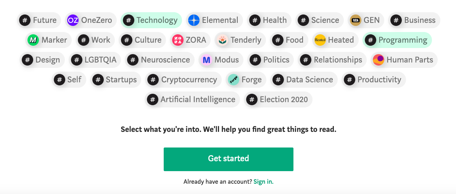This screenshot has height=194, width=456.
Task: Click the GEN publication logo icon
Action: click(356, 20)
